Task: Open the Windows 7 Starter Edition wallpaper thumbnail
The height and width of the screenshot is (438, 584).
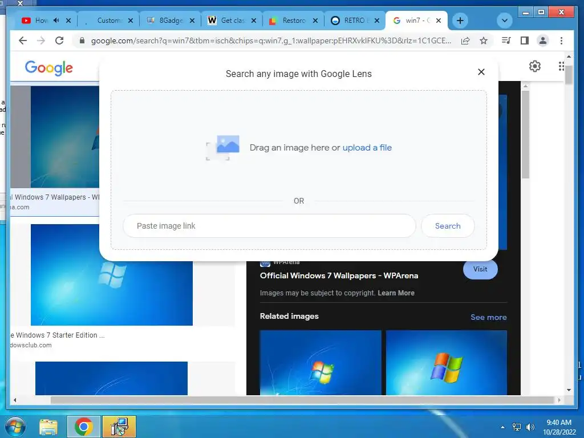Action: coord(112,275)
